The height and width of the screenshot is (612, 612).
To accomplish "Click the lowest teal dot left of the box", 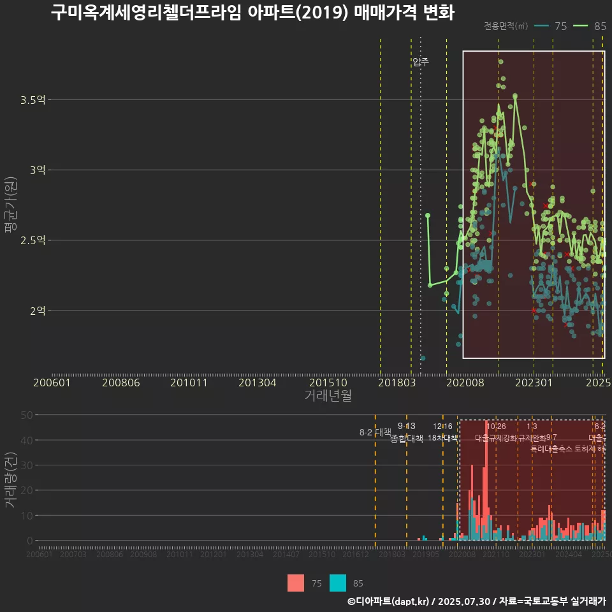I will (x=423, y=358).
